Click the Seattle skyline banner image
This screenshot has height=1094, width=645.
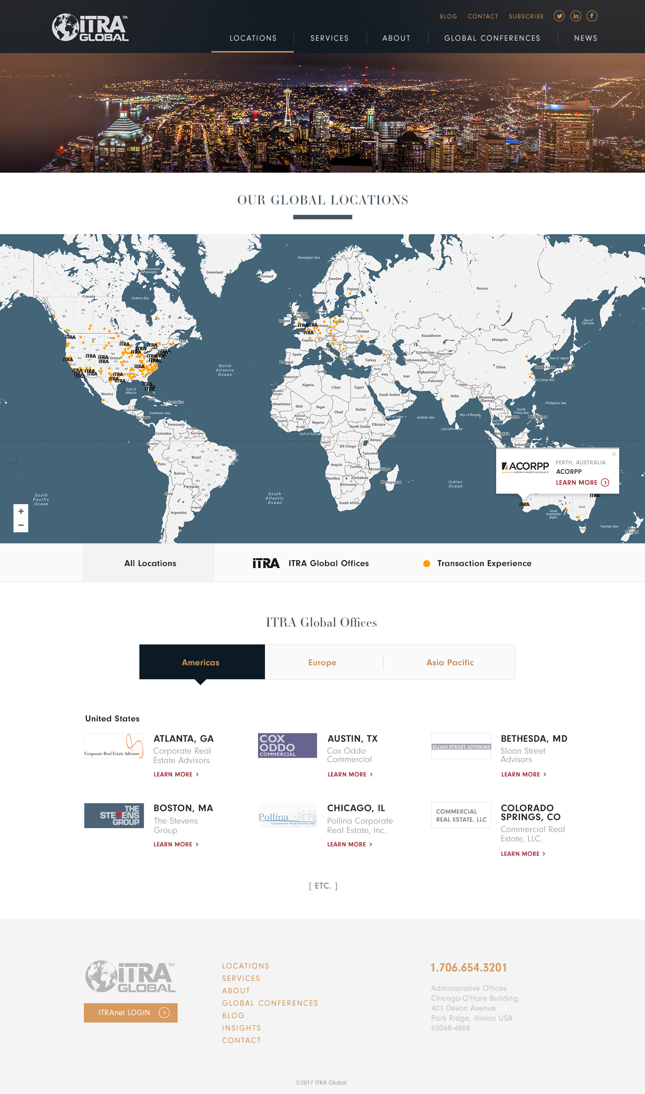click(x=322, y=113)
